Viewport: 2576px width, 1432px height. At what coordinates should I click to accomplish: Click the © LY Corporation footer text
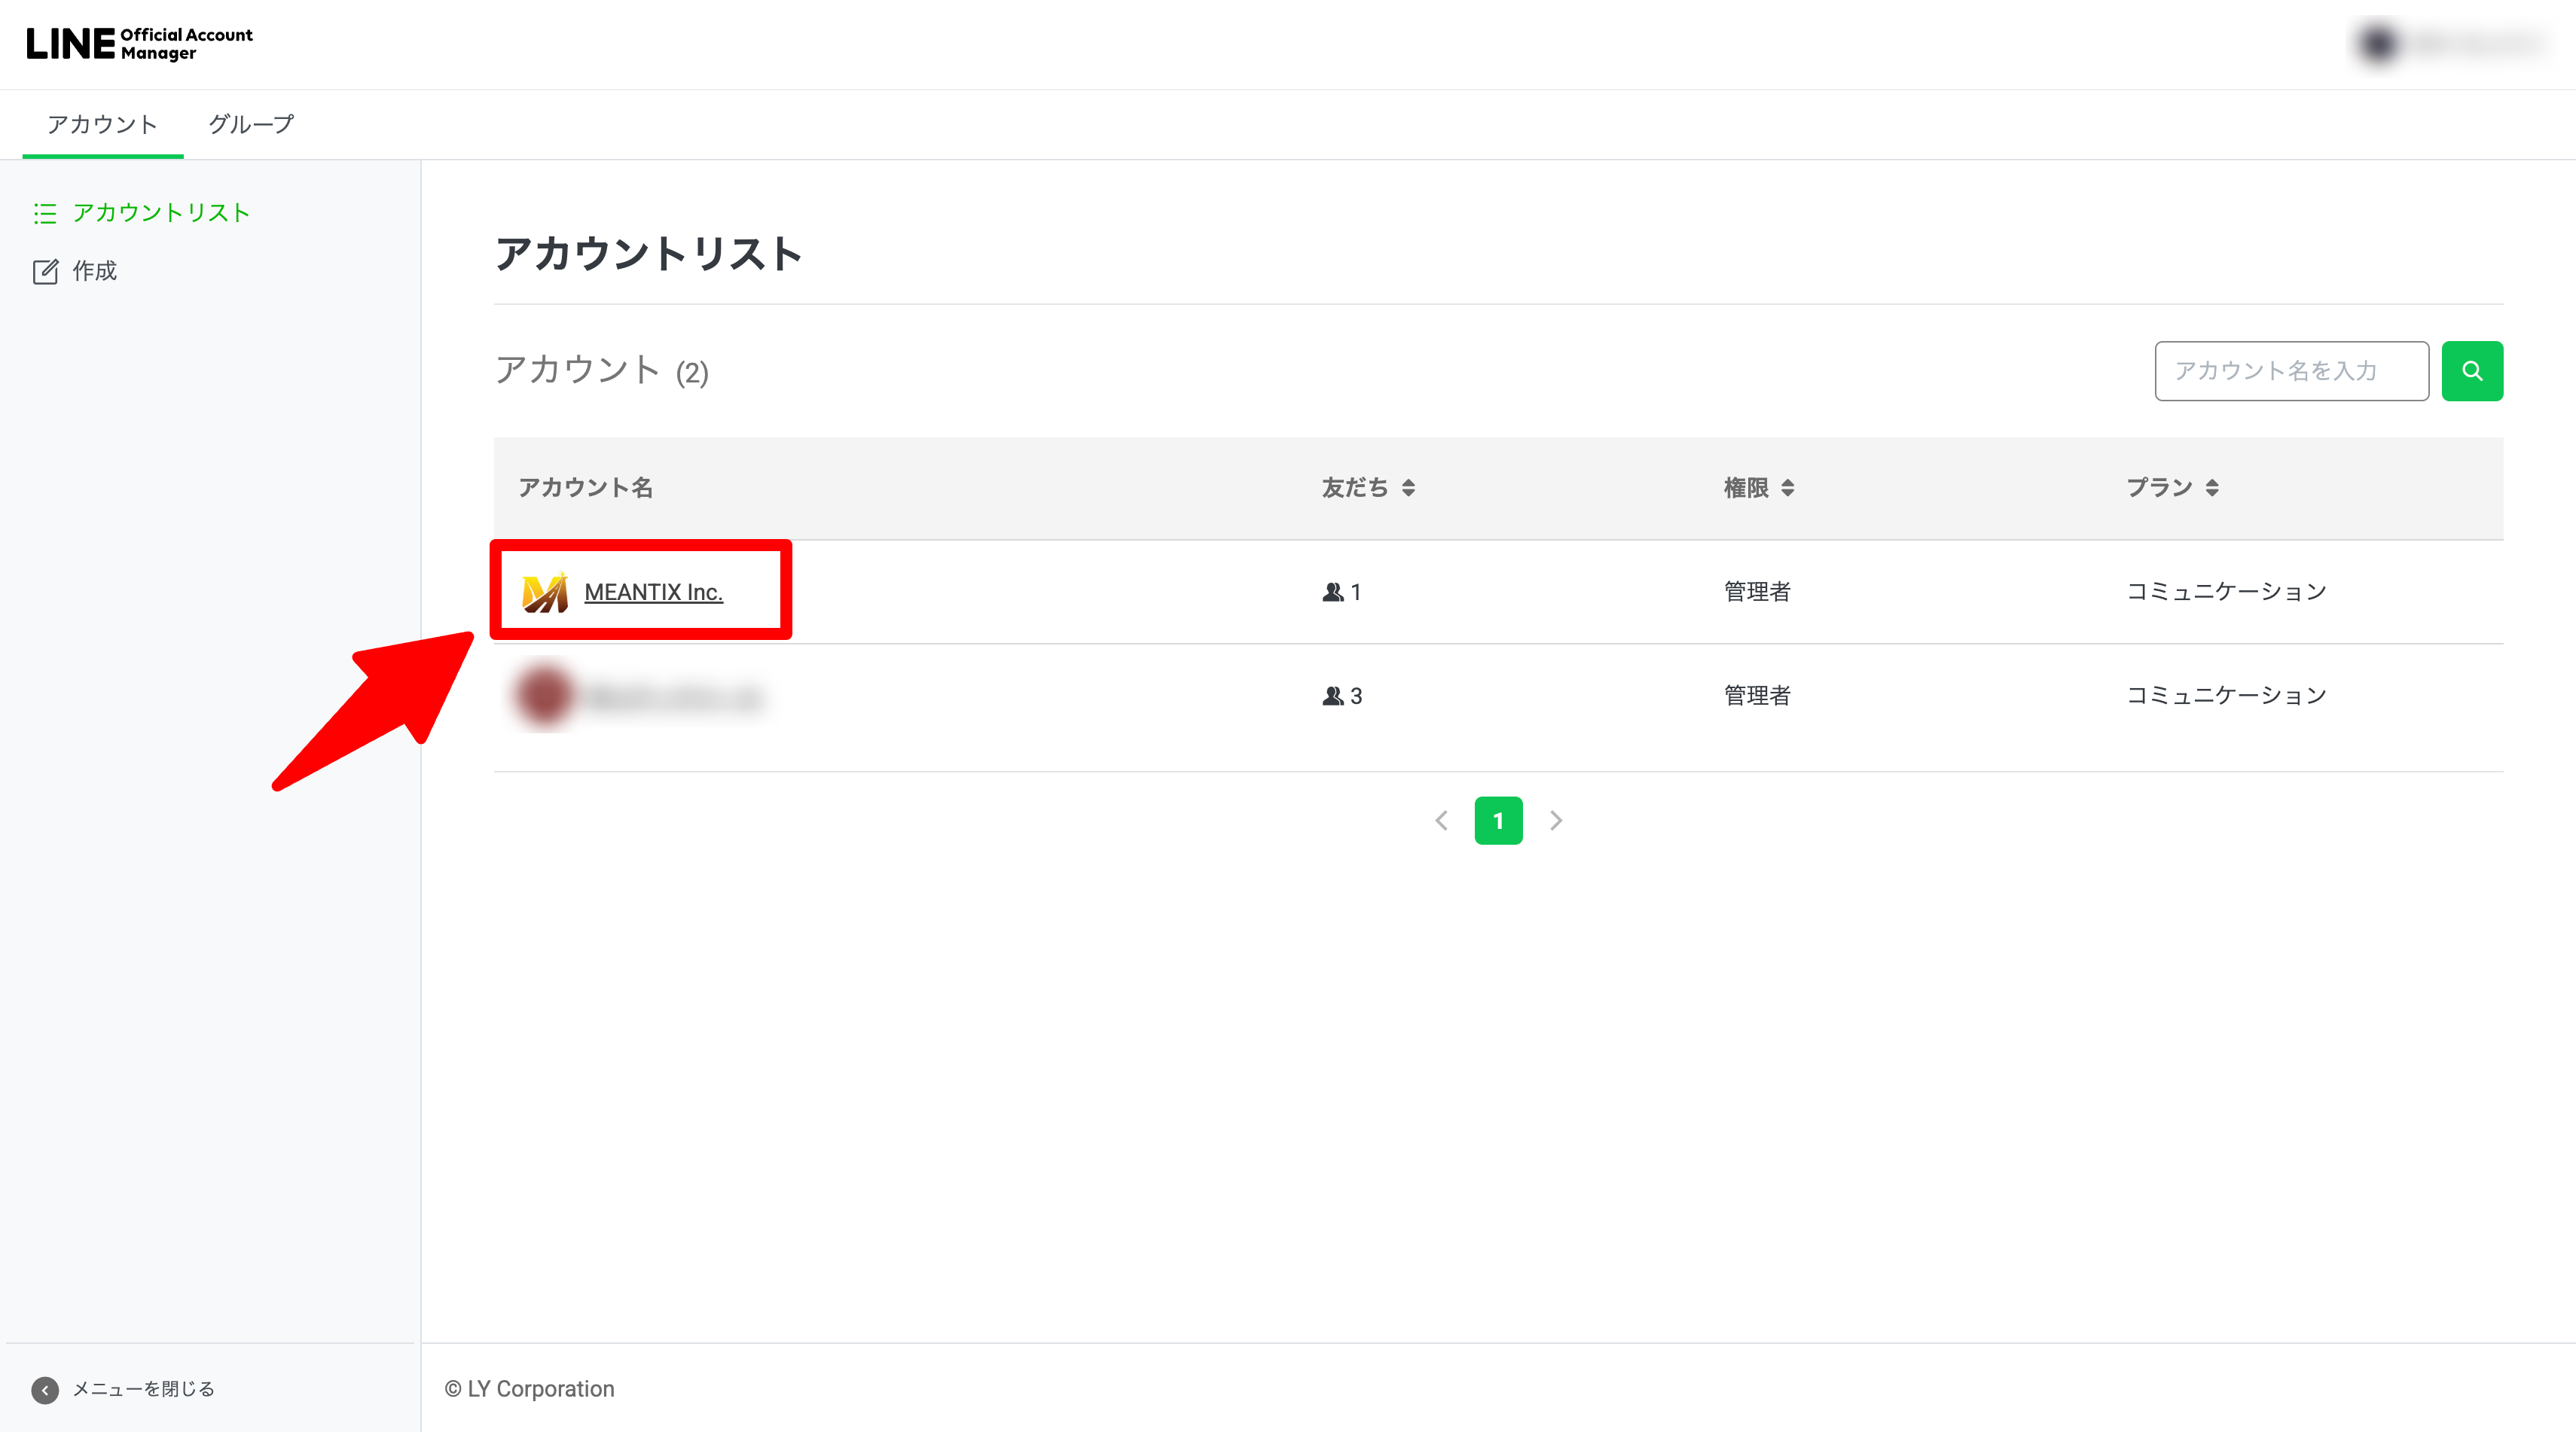coord(530,1389)
